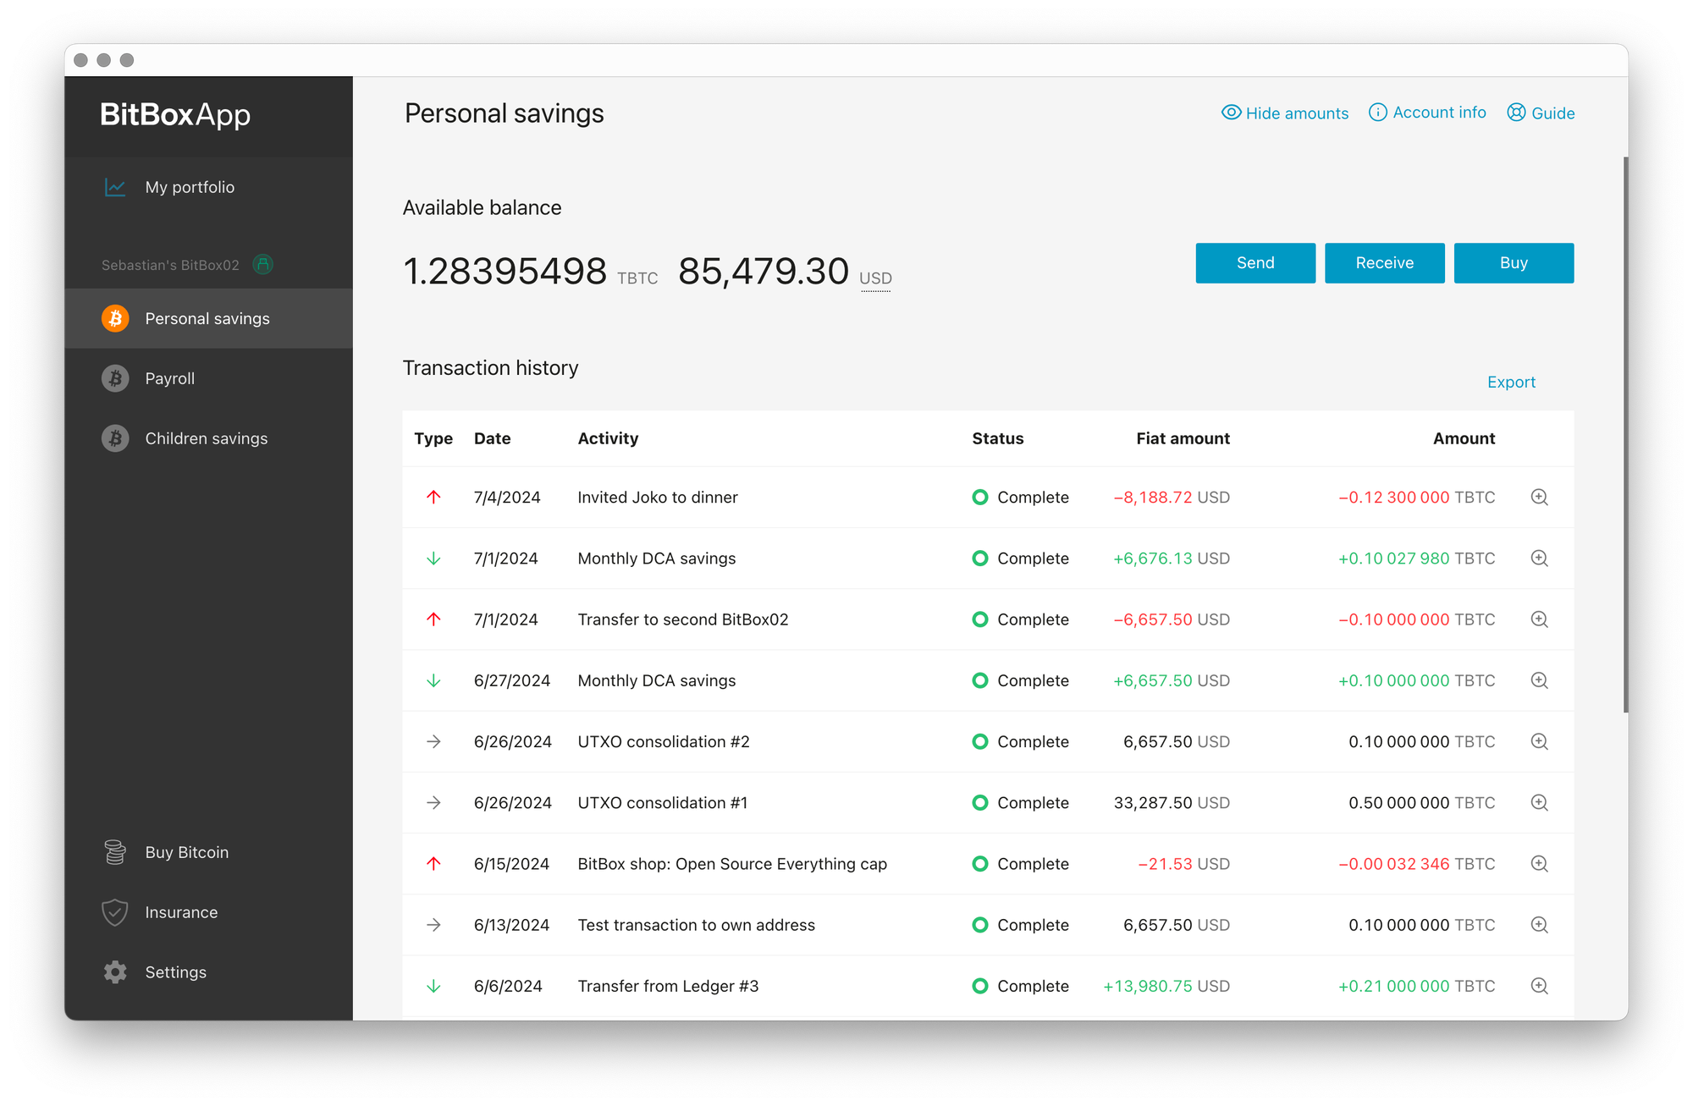This screenshot has height=1106, width=1693.
Task: Click the fiat amount +13,980.75 USD
Action: point(1166,986)
